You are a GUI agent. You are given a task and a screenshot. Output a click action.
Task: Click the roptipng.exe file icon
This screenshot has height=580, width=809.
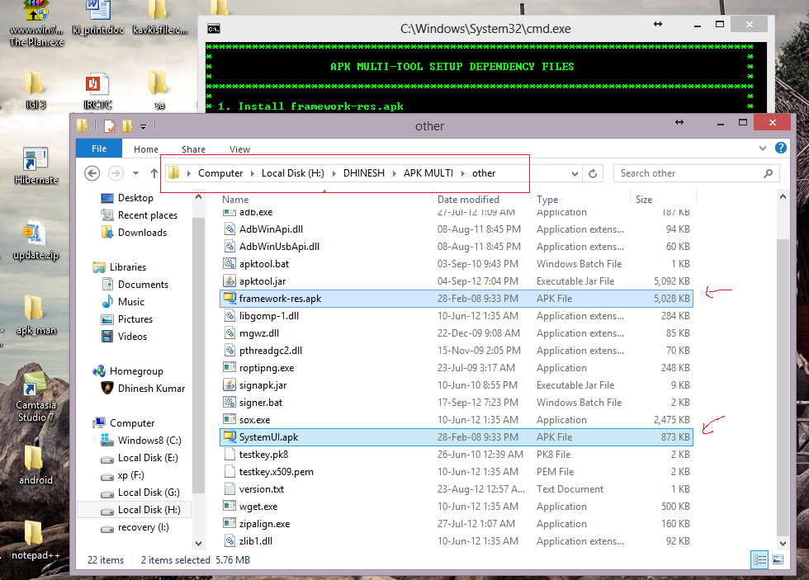click(229, 368)
